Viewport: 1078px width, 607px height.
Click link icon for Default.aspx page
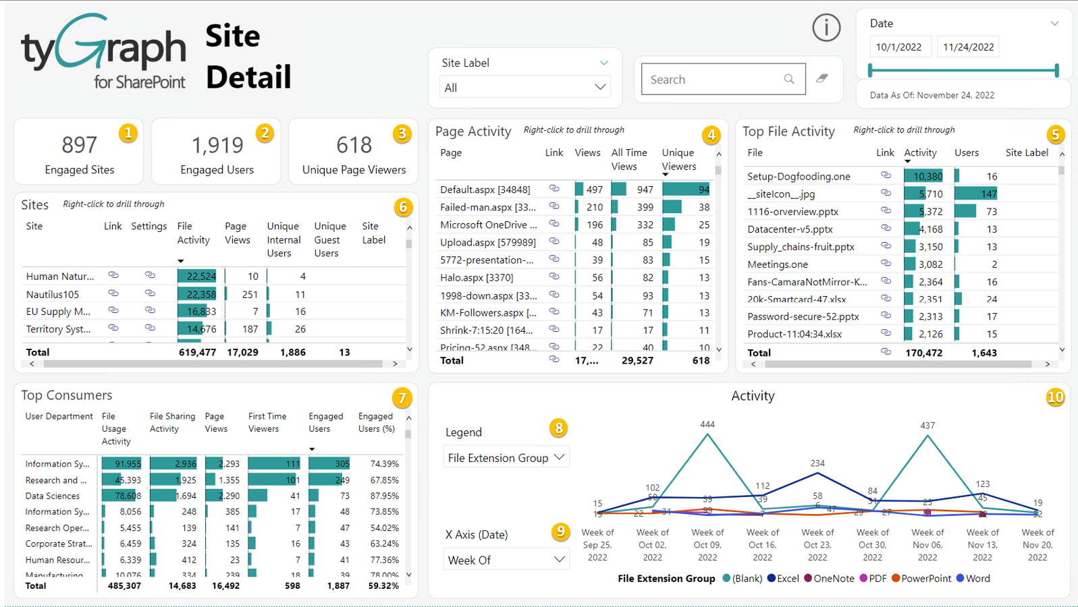click(554, 189)
